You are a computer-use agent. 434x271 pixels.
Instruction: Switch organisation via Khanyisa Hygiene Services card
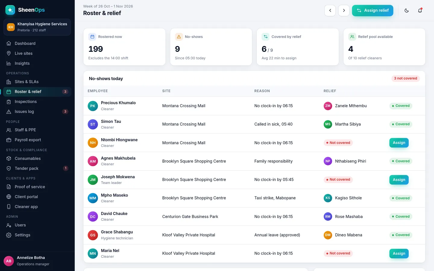(37, 27)
